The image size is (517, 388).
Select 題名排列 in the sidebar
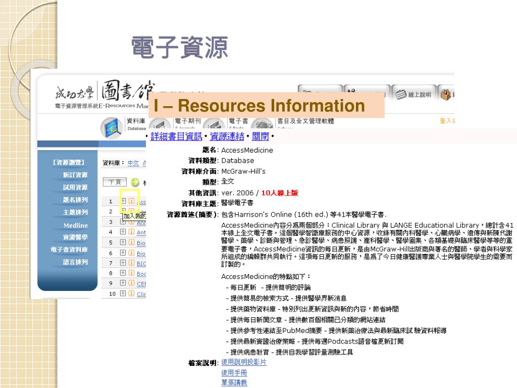(x=75, y=200)
